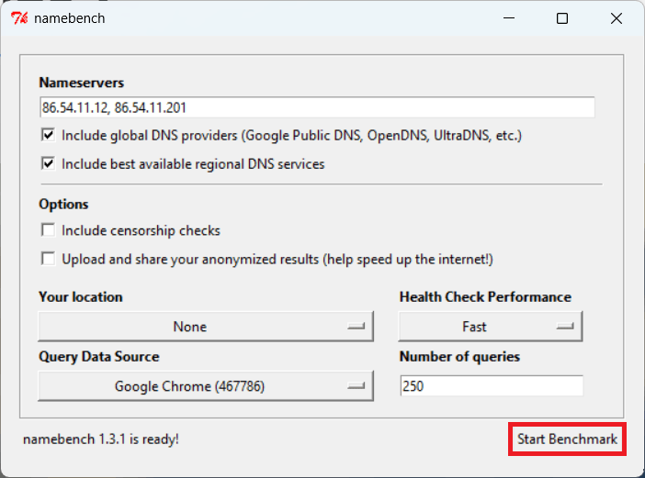Expand Query Data Source Google Chrome dropdown
645x478 pixels.
[x=206, y=386]
